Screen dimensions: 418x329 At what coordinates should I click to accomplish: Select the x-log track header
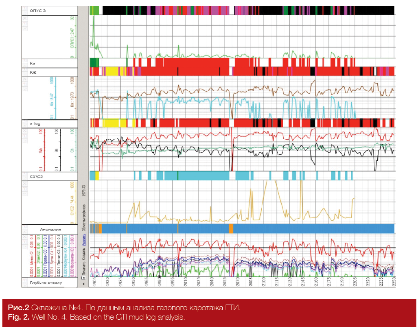(x=50, y=124)
